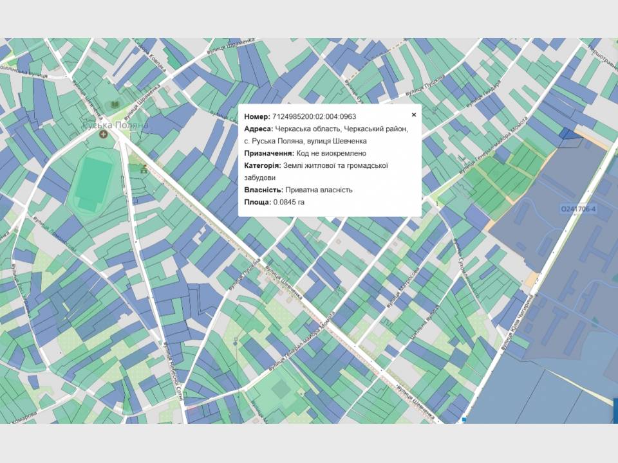618x463 pixels.
Task: Click the Площа 0.0845 га value
Action: pyautogui.click(x=288, y=202)
